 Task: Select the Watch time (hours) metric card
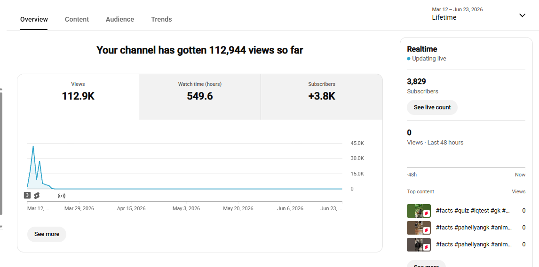tap(200, 97)
